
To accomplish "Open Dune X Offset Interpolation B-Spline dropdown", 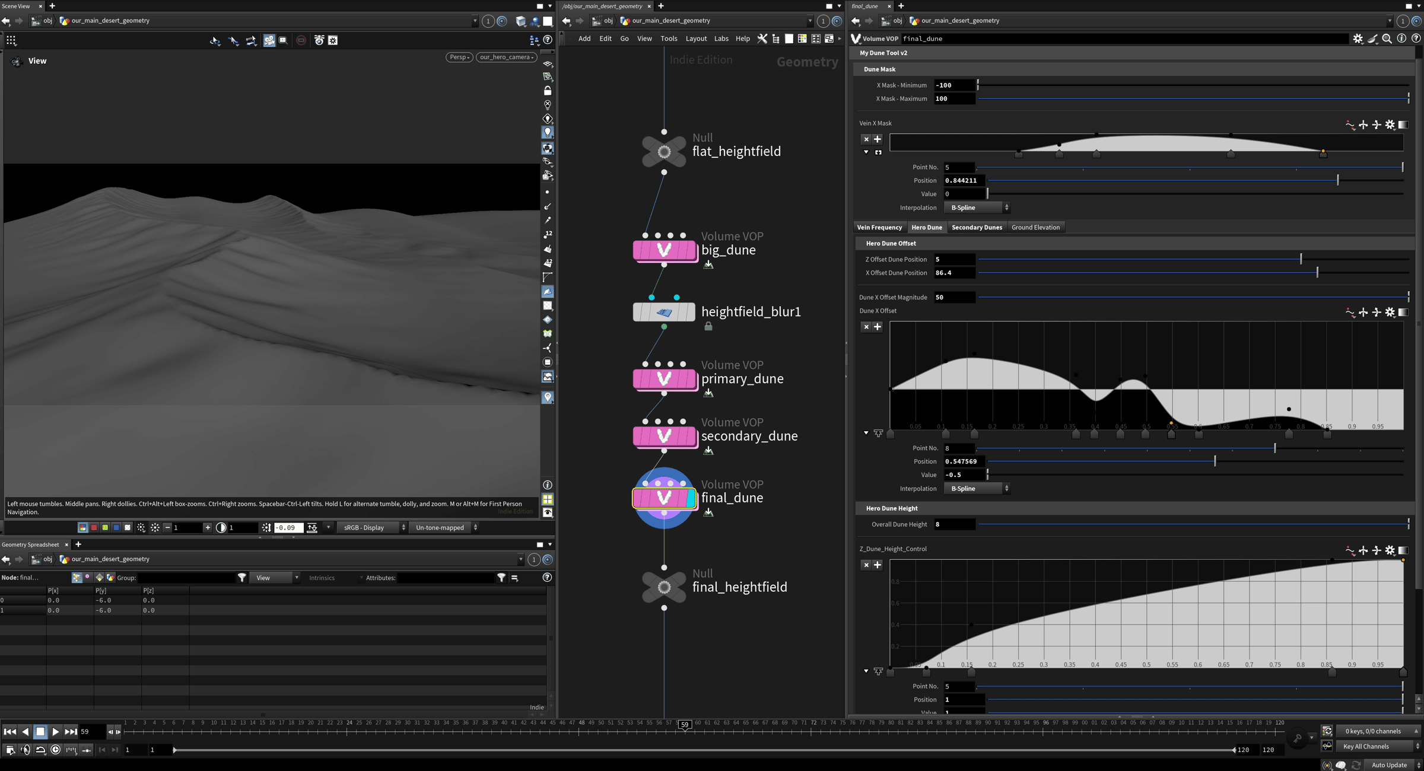I will 977,489.
